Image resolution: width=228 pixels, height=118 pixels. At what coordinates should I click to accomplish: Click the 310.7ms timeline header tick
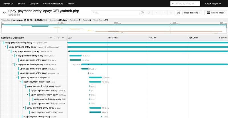click(152, 38)
